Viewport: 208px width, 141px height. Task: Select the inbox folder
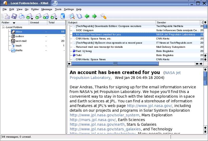[38, 32]
